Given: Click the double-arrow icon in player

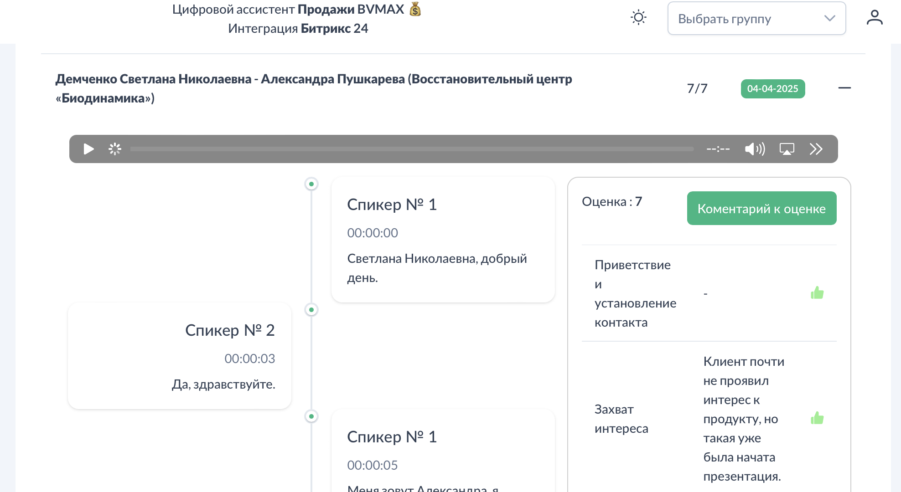Looking at the screenshot, I should pyautogui.click(x=816, y=149).
